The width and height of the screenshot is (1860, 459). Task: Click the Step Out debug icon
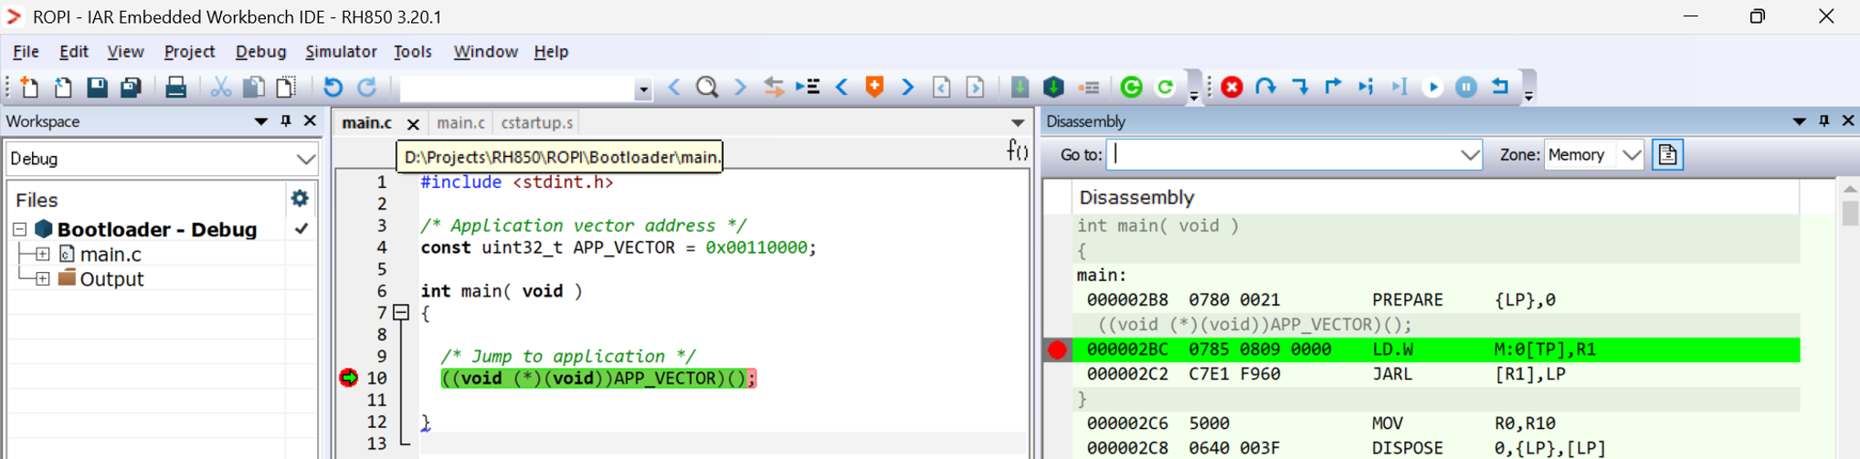(x=1333, y=87)
